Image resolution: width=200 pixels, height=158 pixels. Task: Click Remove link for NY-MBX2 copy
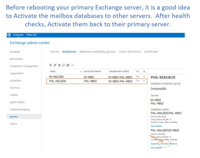[173, 144]
